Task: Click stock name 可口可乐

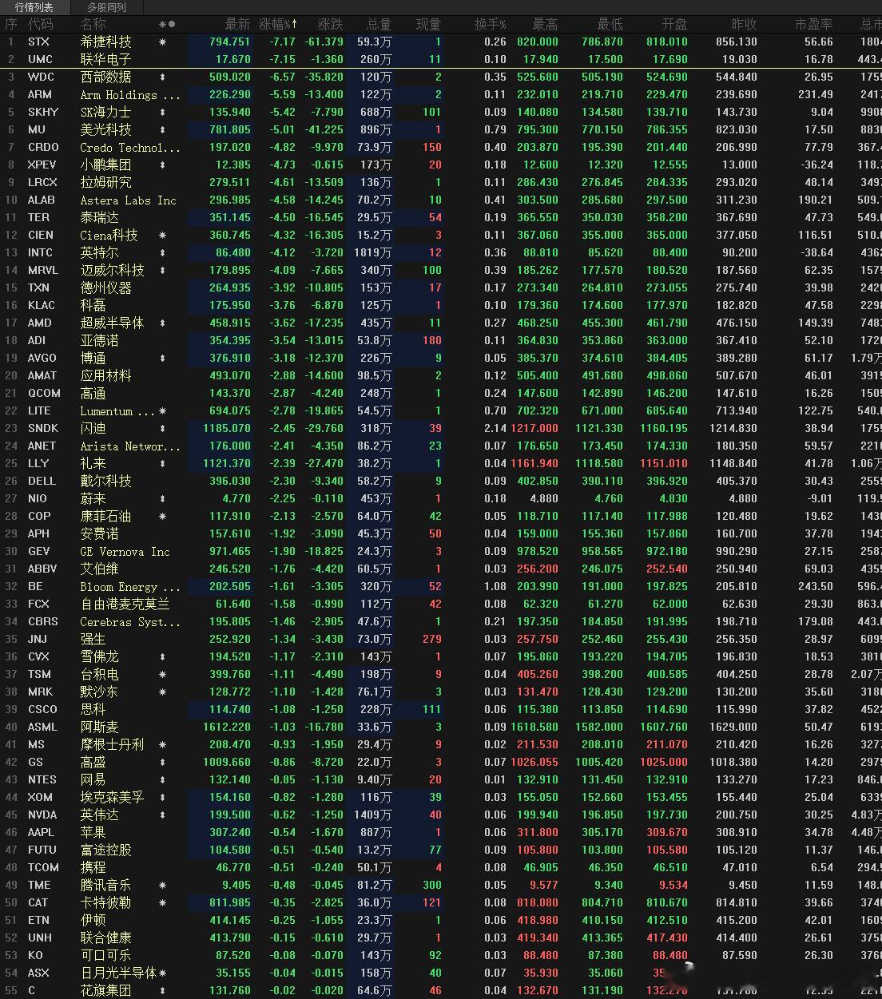Action: click(x=105, y=955)
